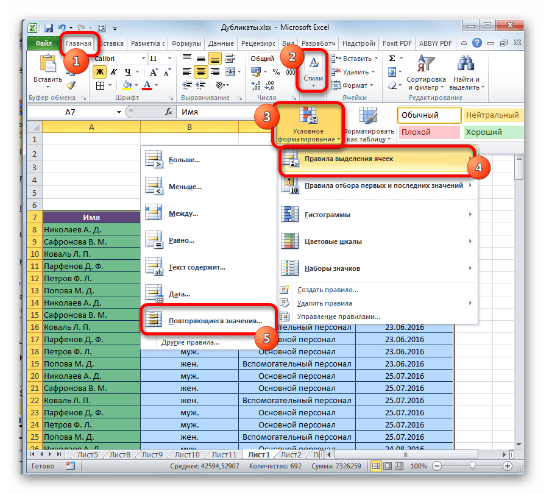Apply the Нейтральный cell style

(494, 115)
